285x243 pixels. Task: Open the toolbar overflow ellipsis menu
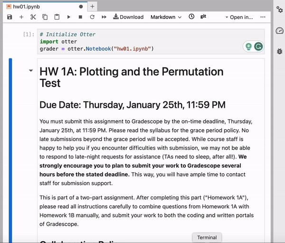click(263, 17)
